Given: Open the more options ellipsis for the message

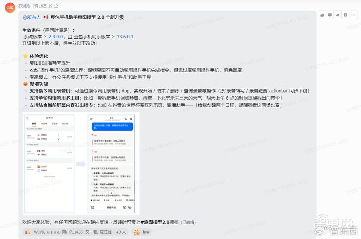Looking at the screenshot, I should click(353, 15).
